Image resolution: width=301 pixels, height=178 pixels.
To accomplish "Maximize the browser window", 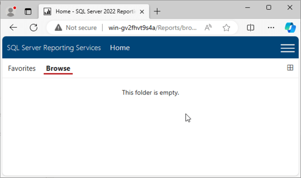I will [269, 8].
